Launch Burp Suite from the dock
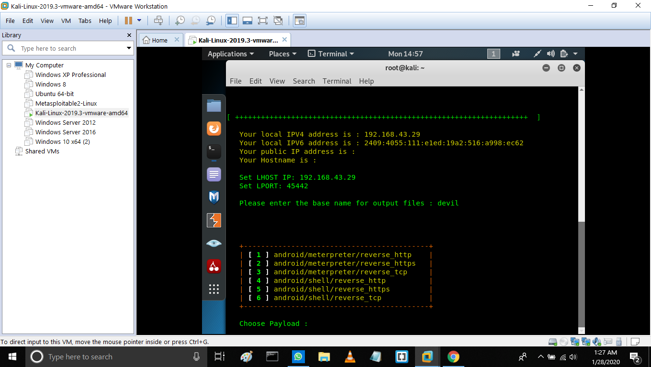Viewport: 651px width, 367px height. (214, 220)
